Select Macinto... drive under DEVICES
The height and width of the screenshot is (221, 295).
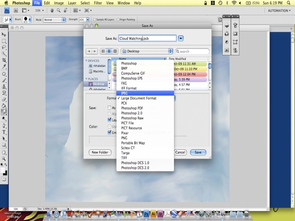pyautogui.click(x=97, y=71)
